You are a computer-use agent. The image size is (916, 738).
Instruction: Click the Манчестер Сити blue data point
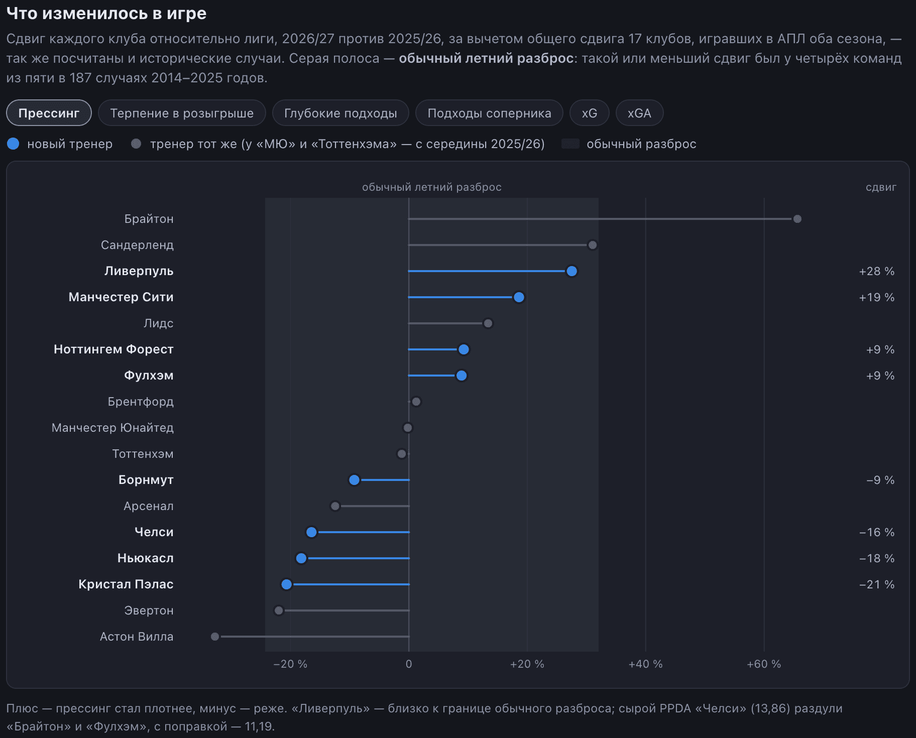(519, 297)
